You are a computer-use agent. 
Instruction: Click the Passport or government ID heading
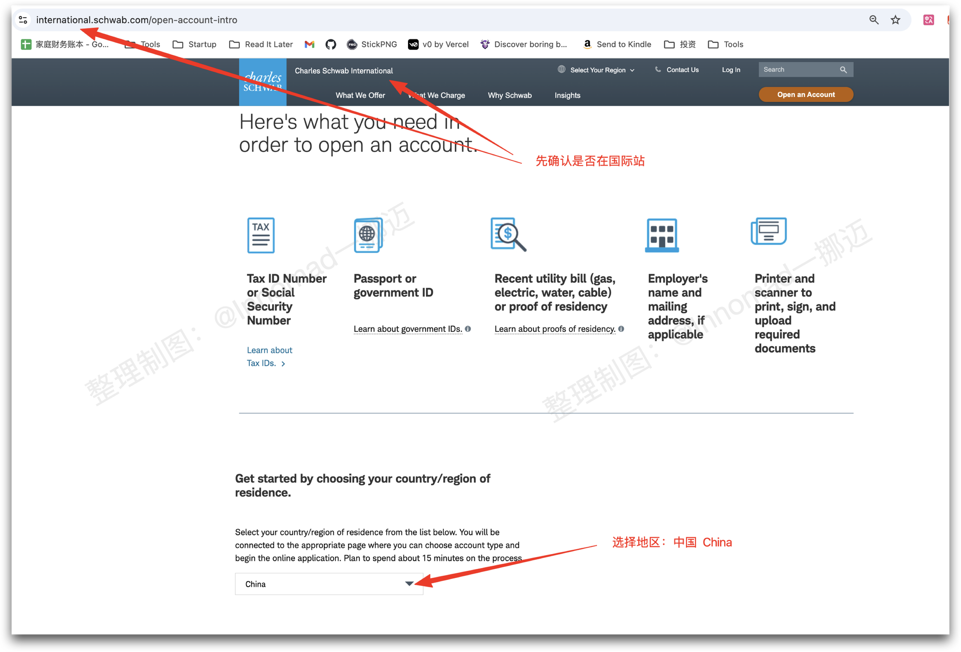point(394,286)
